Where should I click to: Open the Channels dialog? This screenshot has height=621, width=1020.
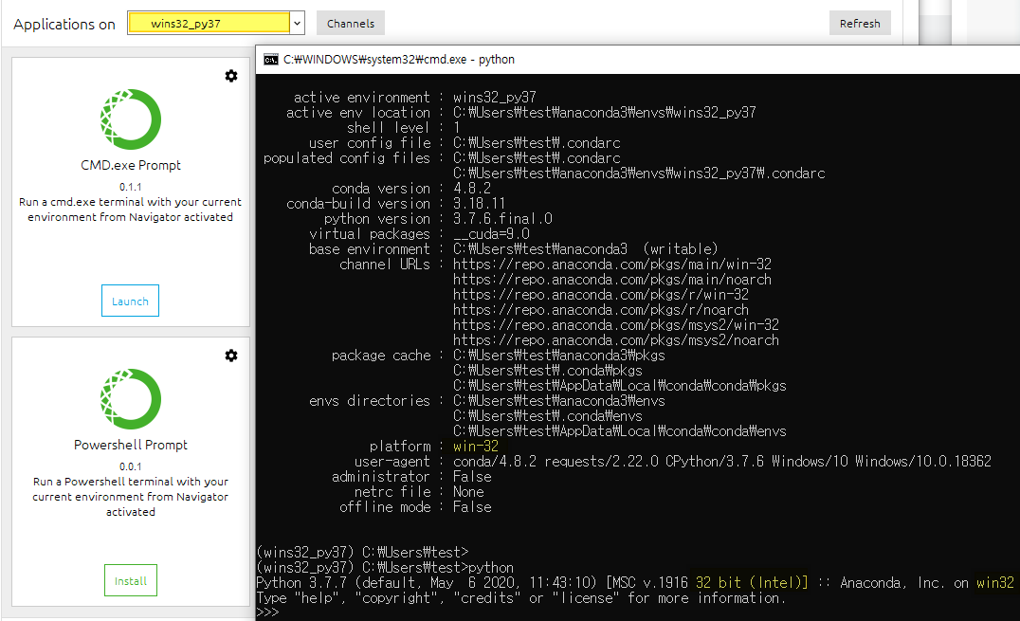[351, 24]
